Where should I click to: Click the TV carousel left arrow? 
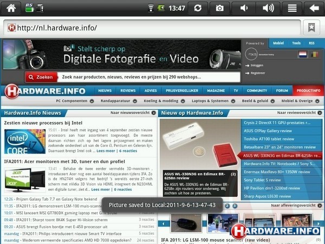point(164,224)
